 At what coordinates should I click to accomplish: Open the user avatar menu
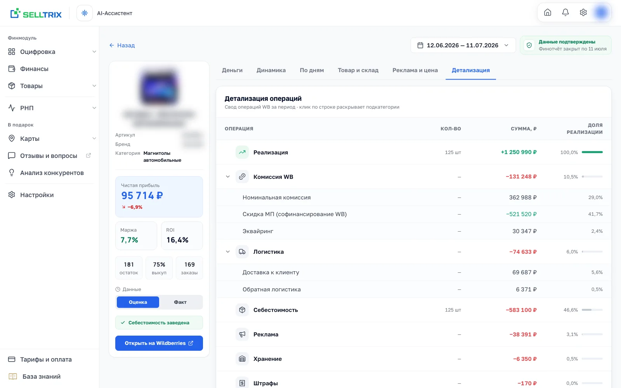tap(601, 12)
